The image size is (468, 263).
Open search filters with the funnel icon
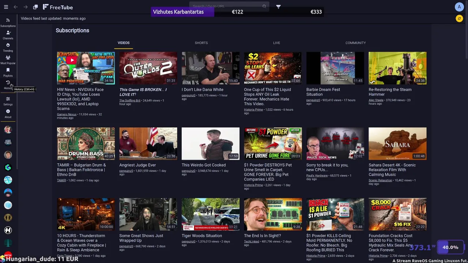point(278,7)
